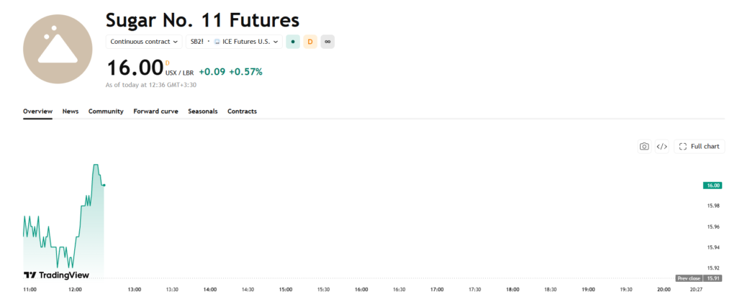Take a chart snapshot with camera icon
Image resolution: width=737 pixels, height=297 pixels.
point(644,146)
